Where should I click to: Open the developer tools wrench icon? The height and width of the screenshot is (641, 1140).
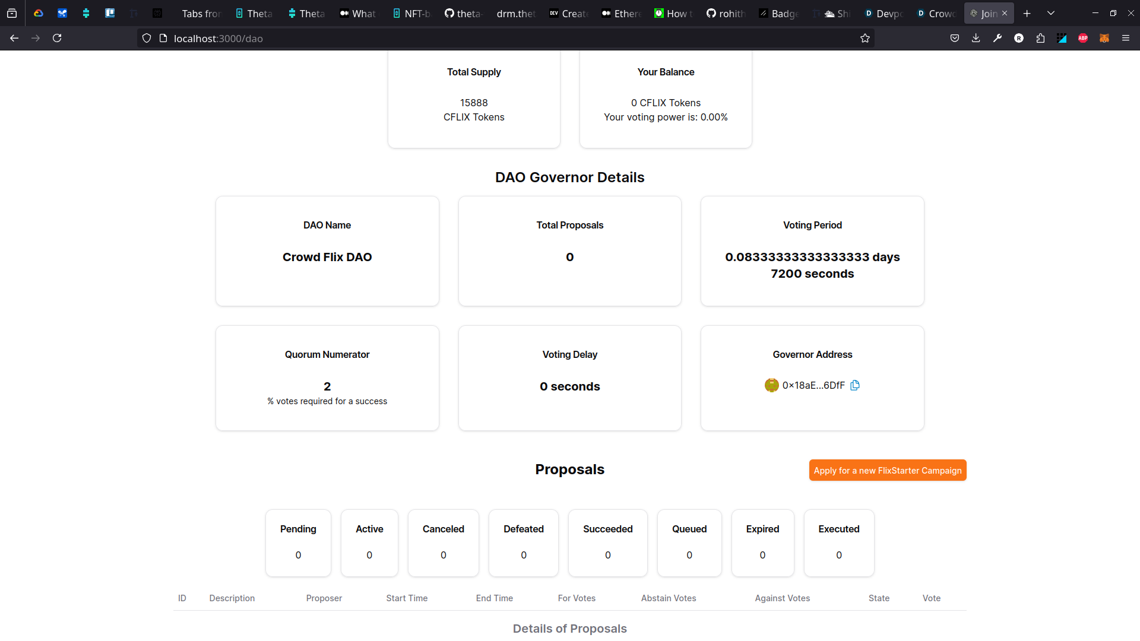pos(997,39)
